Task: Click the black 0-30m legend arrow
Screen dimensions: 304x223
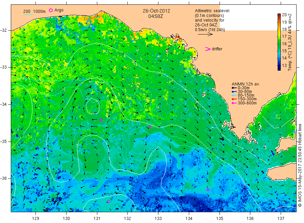Action: (x=234, y=88)
